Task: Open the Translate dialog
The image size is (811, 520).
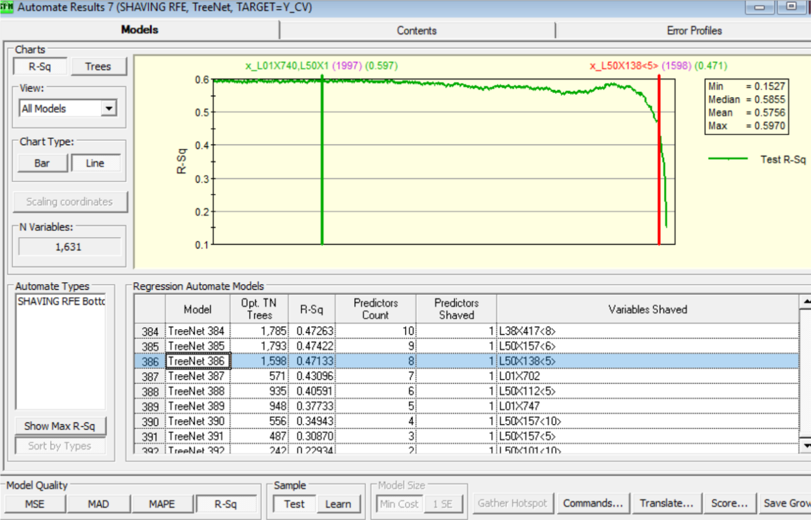Action: 667,503
